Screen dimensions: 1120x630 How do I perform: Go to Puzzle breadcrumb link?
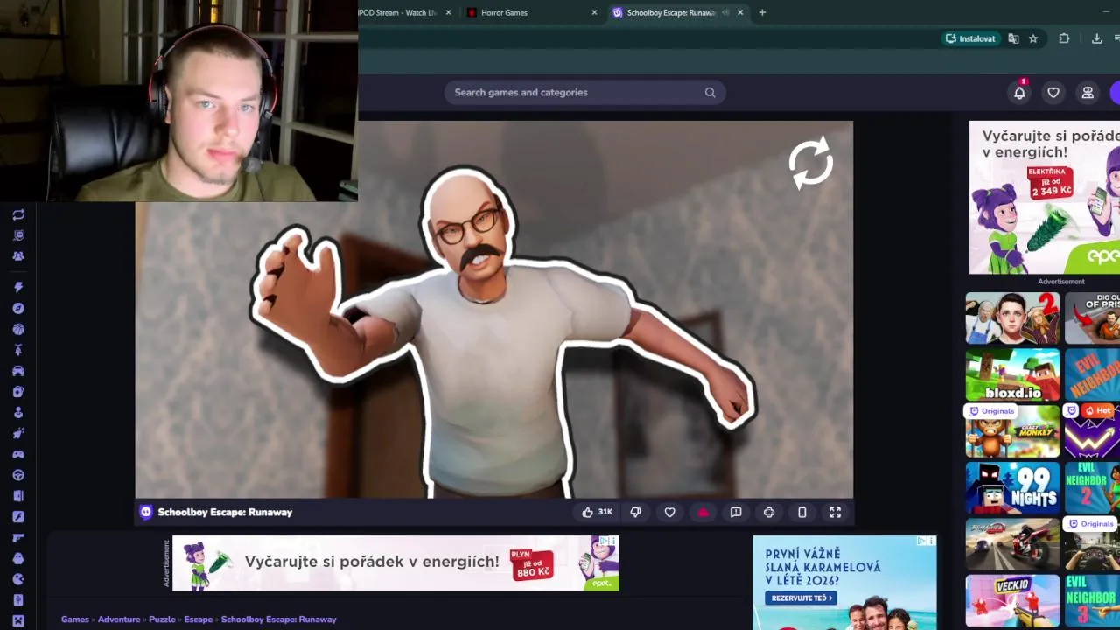tap(162, 619)
